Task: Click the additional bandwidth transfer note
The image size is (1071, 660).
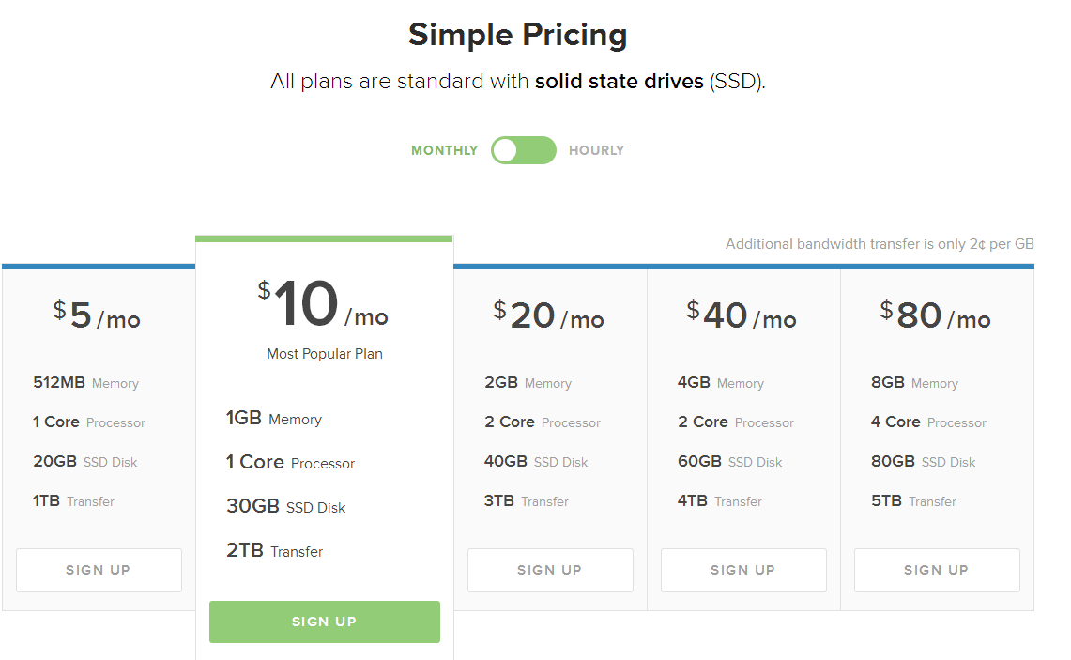Action: (880, 244)
